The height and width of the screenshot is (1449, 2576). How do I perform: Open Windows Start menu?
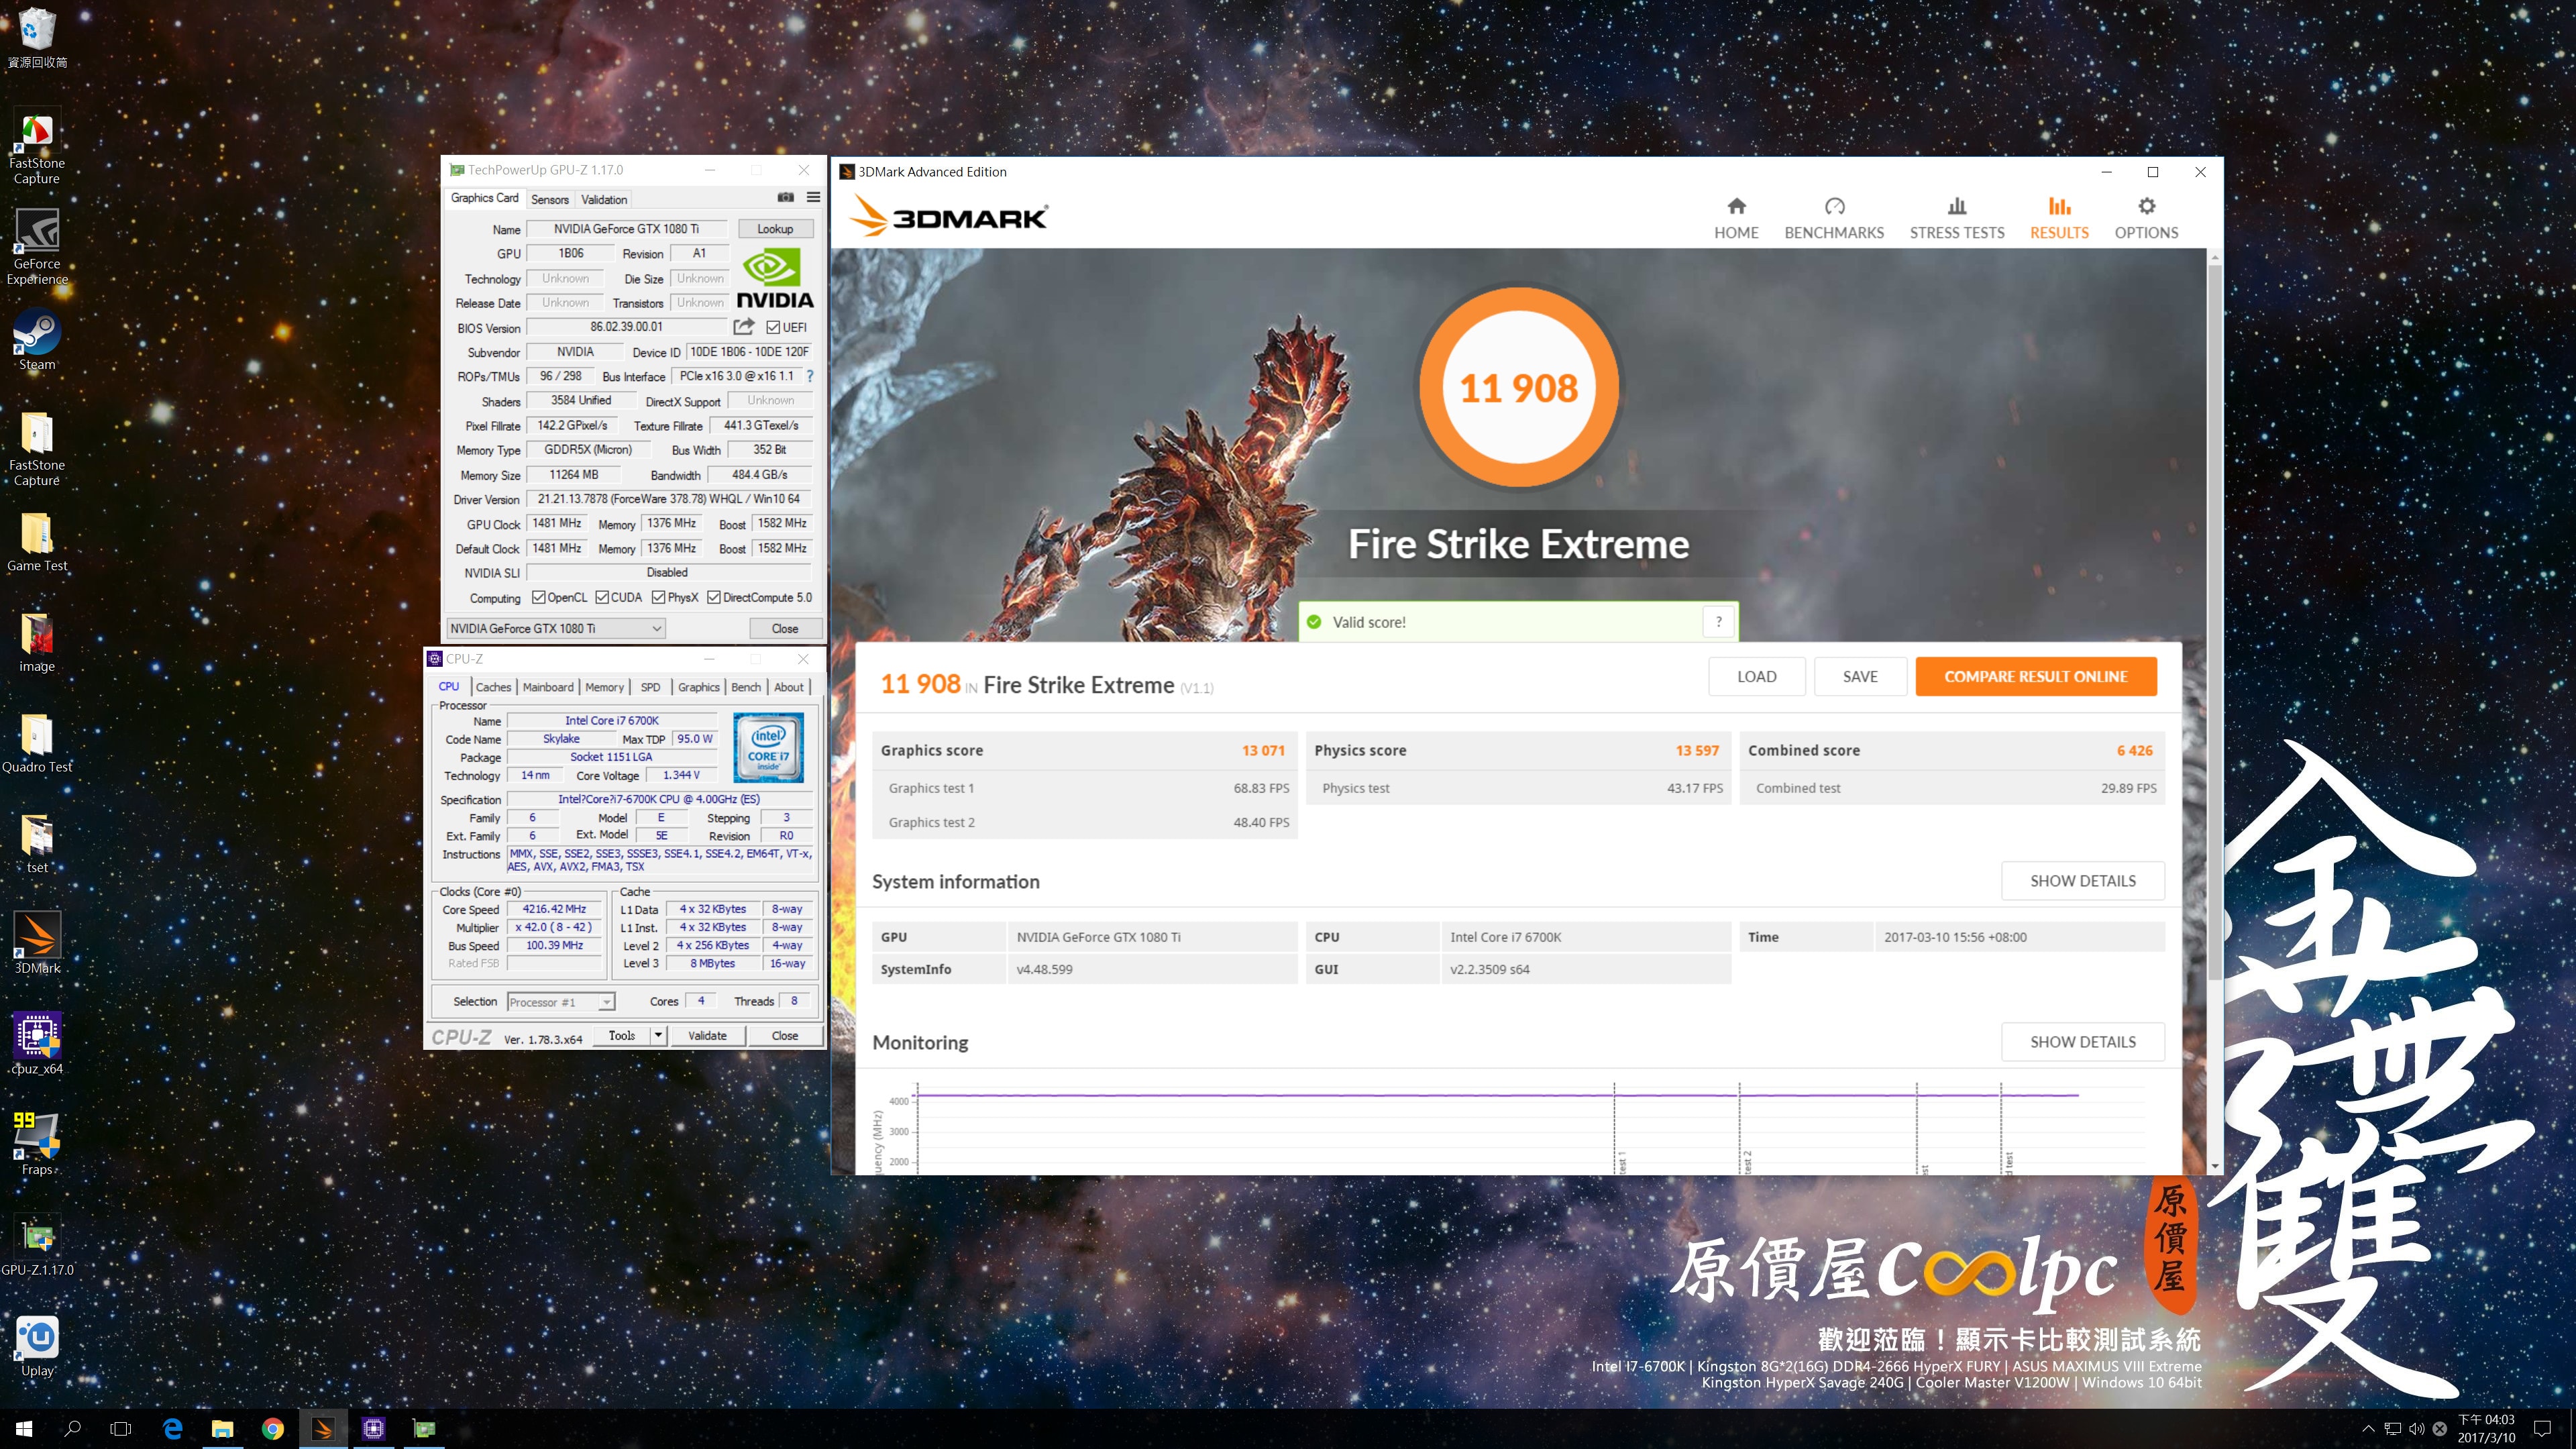24,1429
